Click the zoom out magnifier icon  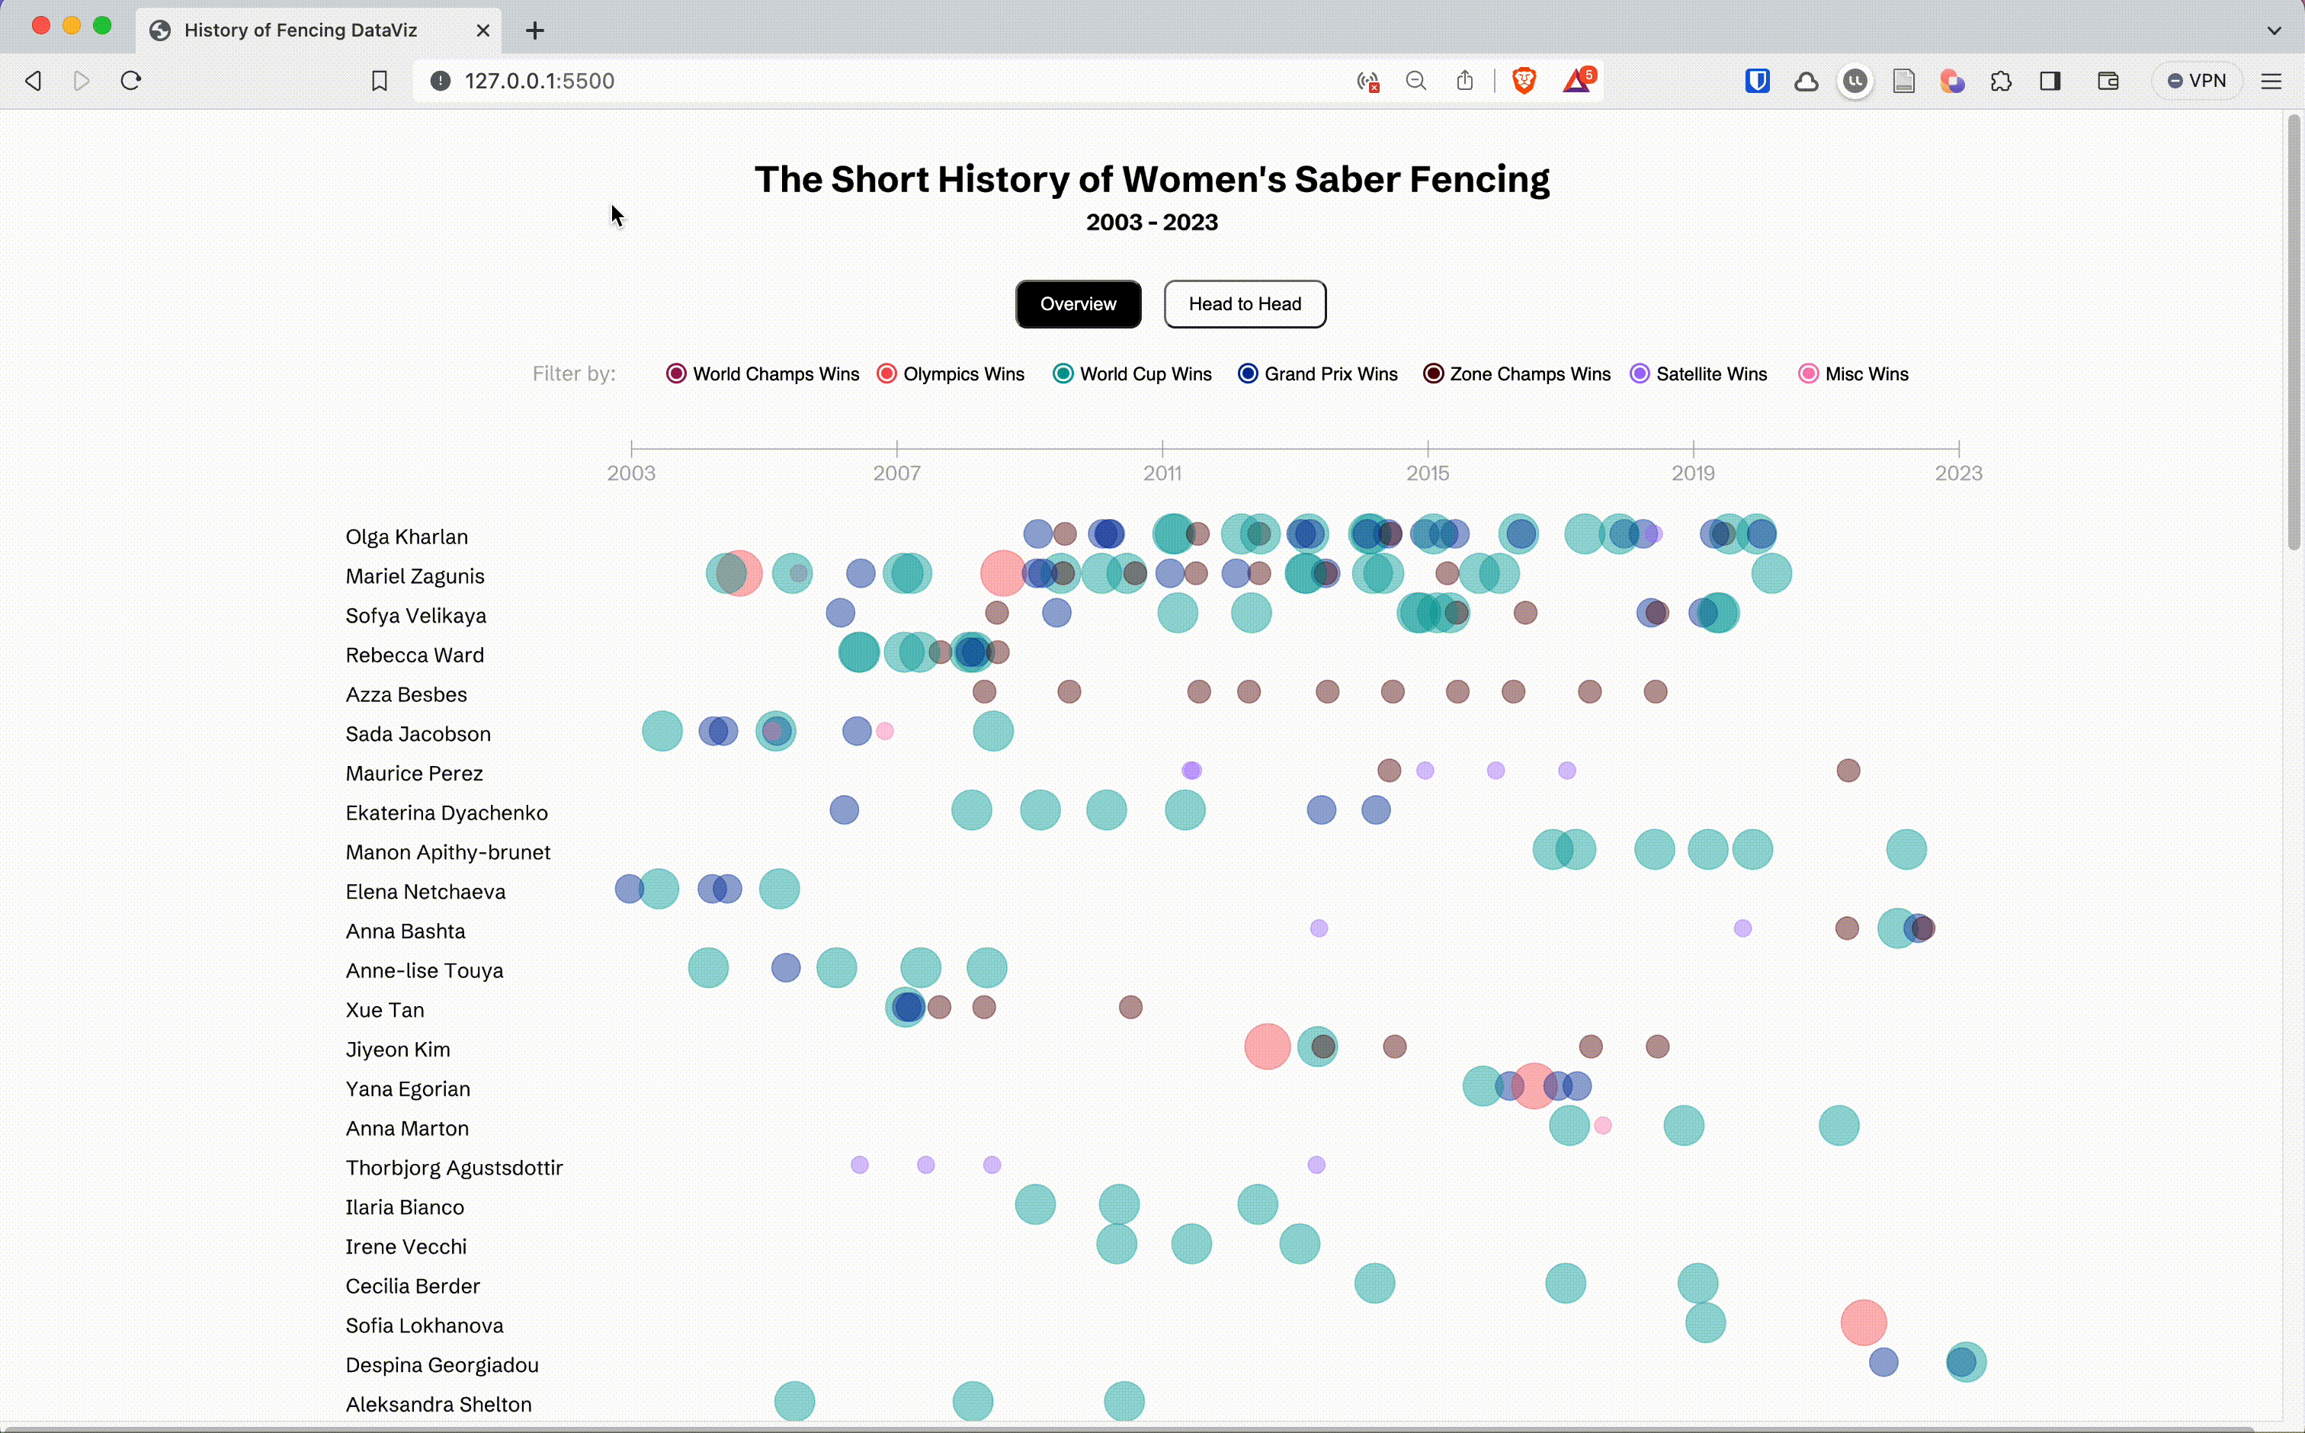pos(1416,81)
